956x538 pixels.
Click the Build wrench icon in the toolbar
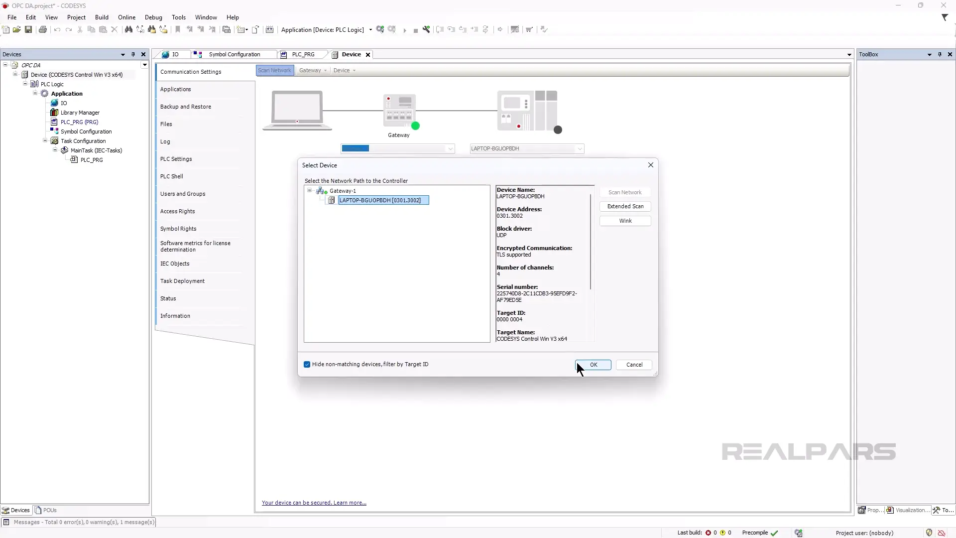[x=426, y=30]
